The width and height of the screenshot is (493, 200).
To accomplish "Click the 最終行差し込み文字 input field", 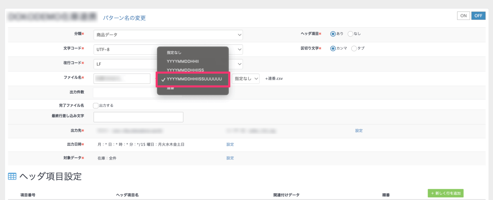I will click(138, 117).
